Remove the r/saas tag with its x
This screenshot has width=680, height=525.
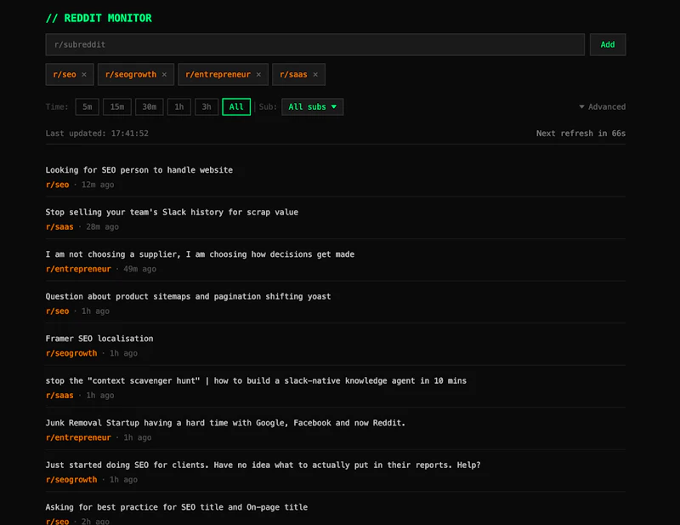tap(315, 75)
